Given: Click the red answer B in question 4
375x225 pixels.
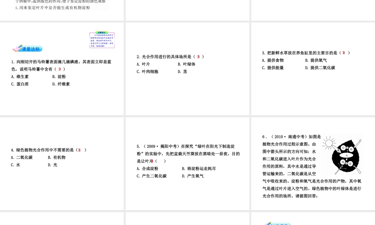Looking at the screenshot, I should [x=79, y=150].
